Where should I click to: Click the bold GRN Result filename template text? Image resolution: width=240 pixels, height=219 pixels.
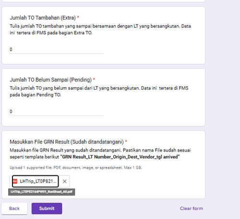coord(120,157)
